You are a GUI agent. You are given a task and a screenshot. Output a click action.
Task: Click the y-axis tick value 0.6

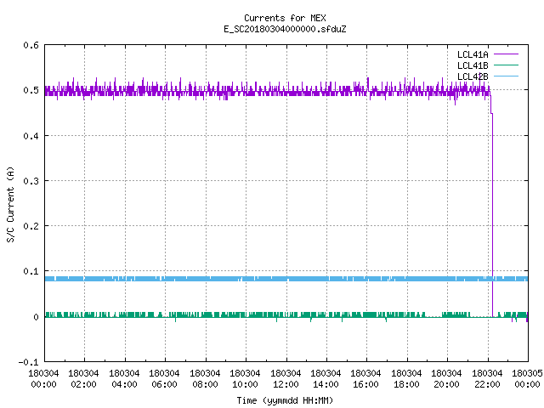[x=31, y=45]
